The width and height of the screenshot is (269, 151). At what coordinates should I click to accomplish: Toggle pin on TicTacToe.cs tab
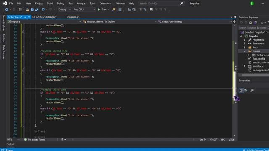click(25, 17)
